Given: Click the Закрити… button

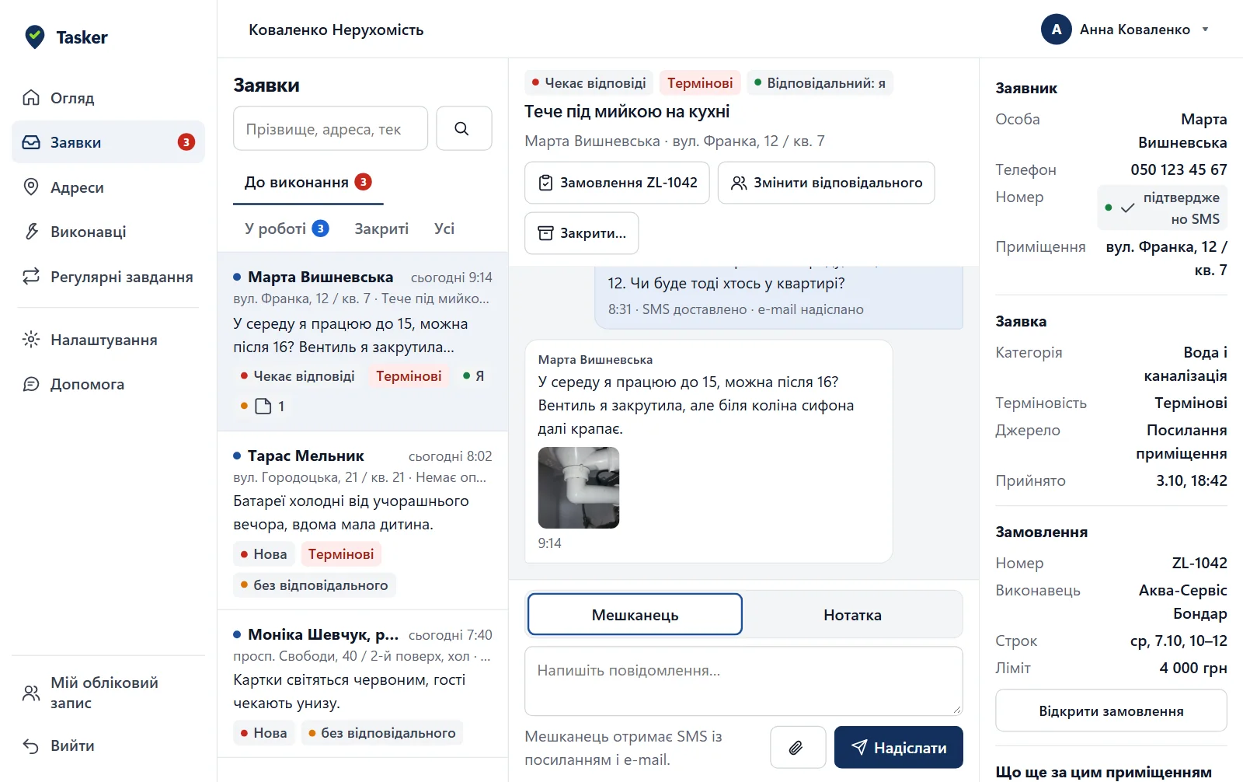Looking at the screenshot, I should 581,233.
